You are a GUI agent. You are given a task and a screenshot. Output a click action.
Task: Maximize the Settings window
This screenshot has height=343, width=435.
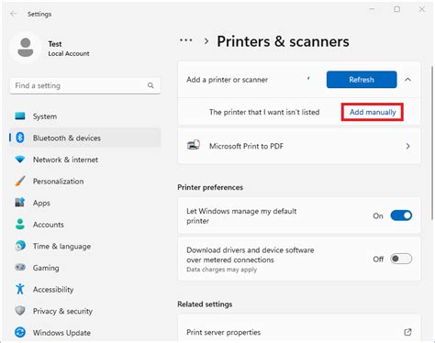tap(397, 9)
